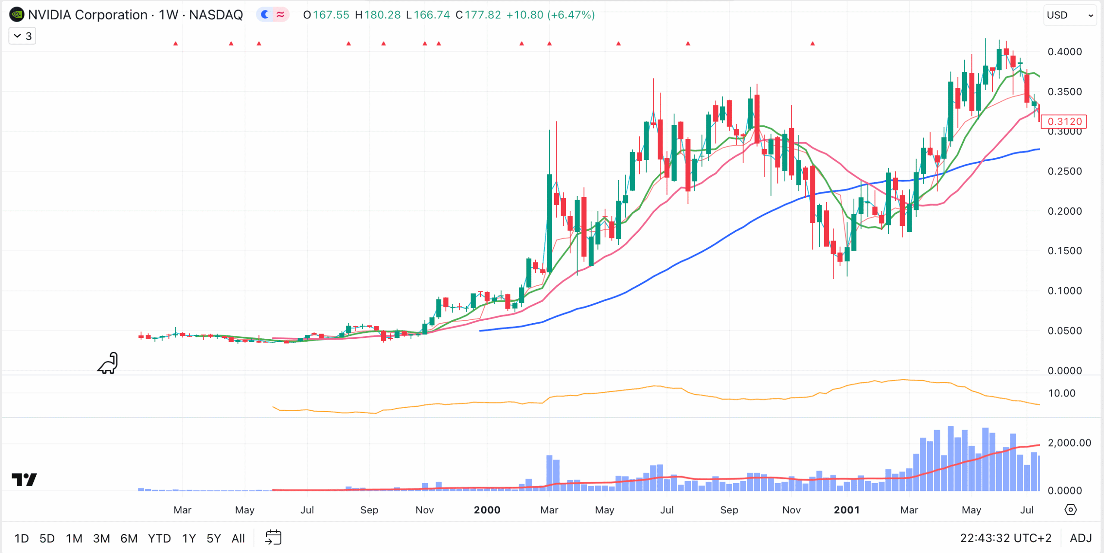The width and height of the screenshot is (1104, 553).
Task: Click the first red triangle marker above March
Action: [x=176, y=44]
